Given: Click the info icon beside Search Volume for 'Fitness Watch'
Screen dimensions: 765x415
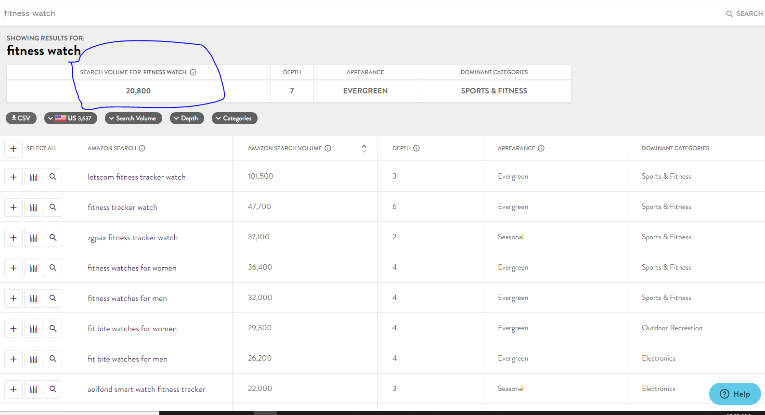Looking at the screenshot, I should coord(193,72).
